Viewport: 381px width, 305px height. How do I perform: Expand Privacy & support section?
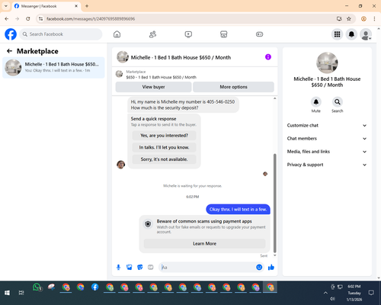(327, 165)
